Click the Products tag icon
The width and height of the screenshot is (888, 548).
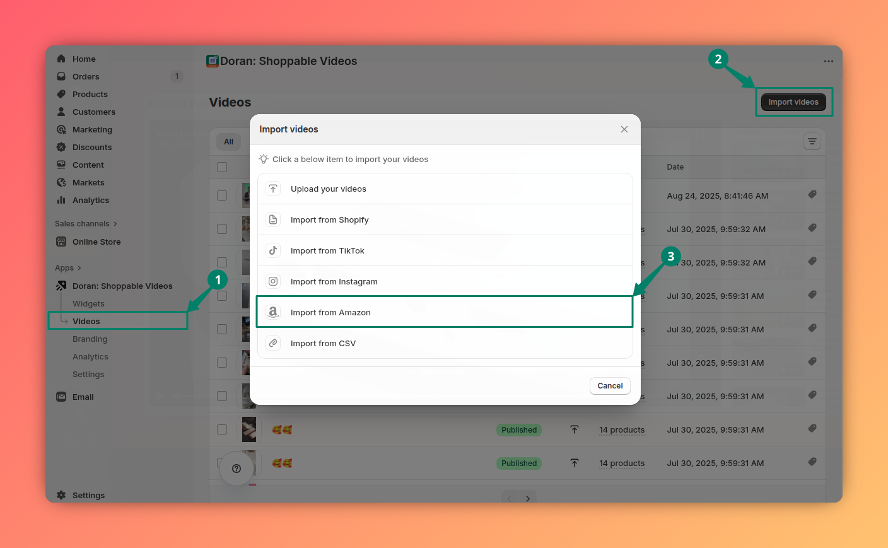pos(61,94)
